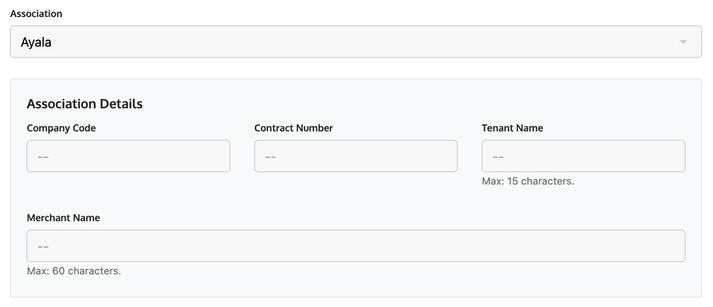Click the Contract Number label
713x307 pixels.
point(294,128)
